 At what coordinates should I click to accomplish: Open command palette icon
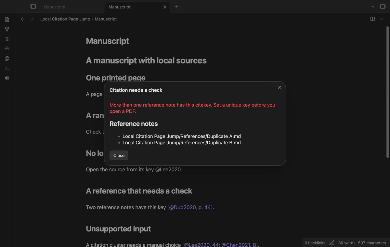(x=7, y=68)
